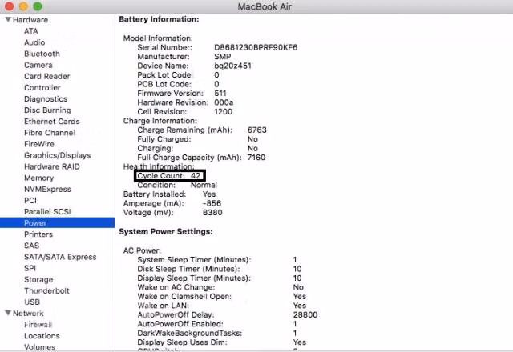
Task: Select ATA in the sidebar
Action: point(31,31)
